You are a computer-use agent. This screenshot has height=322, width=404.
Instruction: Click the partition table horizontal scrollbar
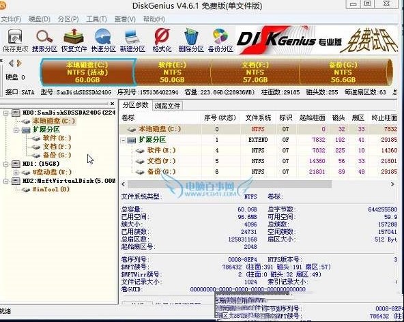229,184
